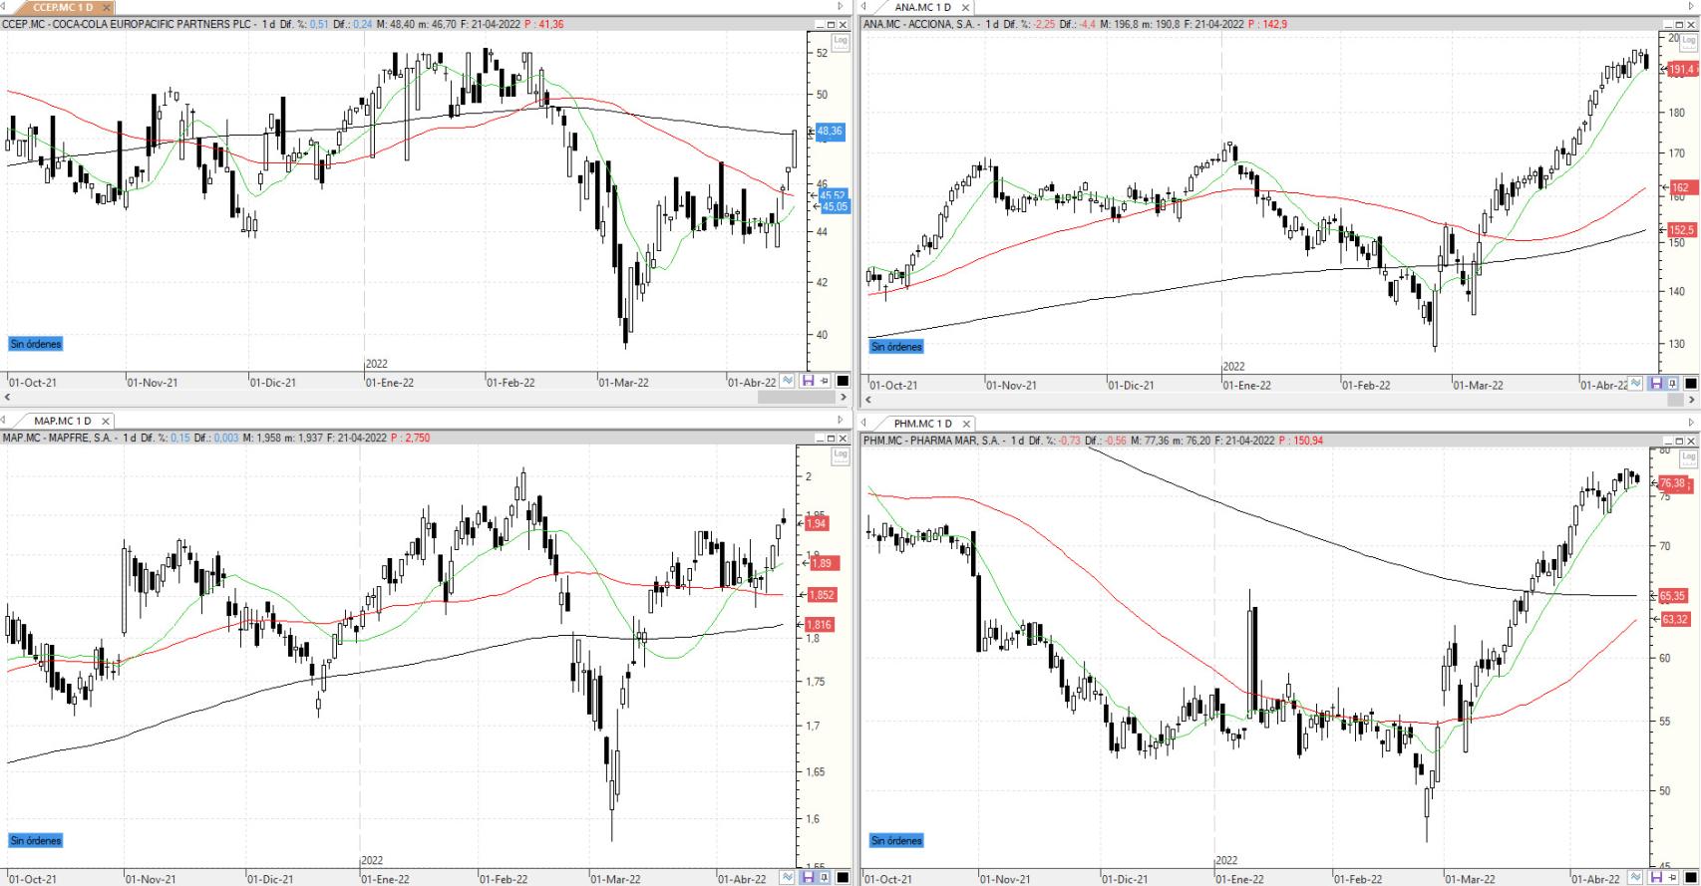Screen dimensions: 1701x886
Task: Click Sin órdenes label on Acciona chart
Action: click(x=896, y=347)
